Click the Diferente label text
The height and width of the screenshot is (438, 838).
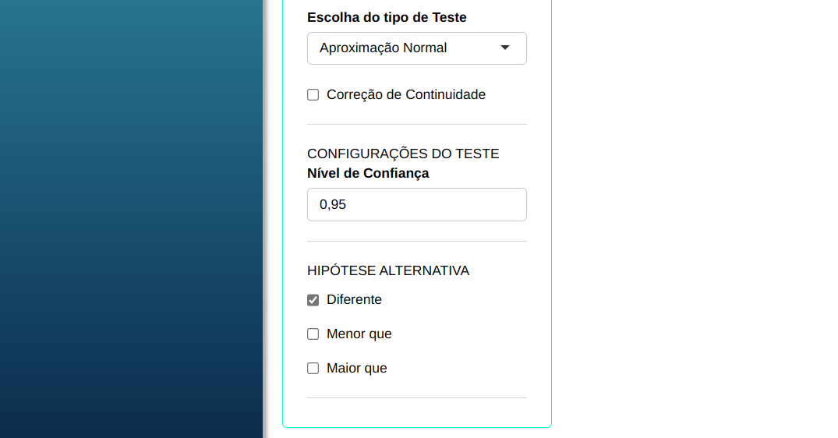[354, 300]
